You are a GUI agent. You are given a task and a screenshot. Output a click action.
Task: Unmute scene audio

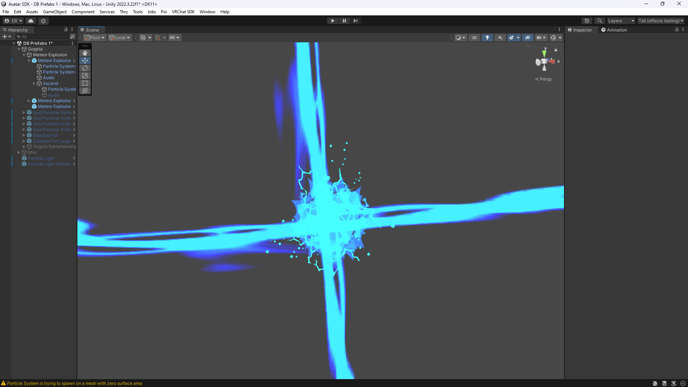(x=500, y=37)
